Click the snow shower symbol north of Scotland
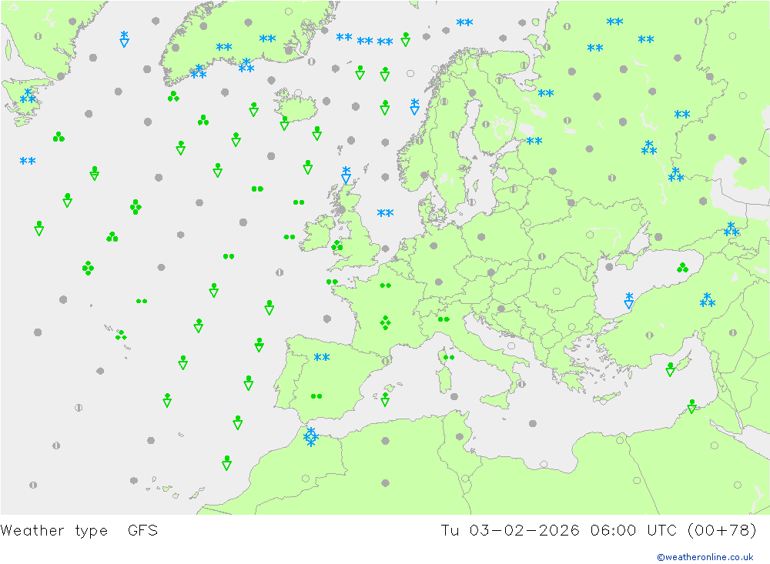Image resolution: width=770 pixels, height=564 pixels. 346,175
